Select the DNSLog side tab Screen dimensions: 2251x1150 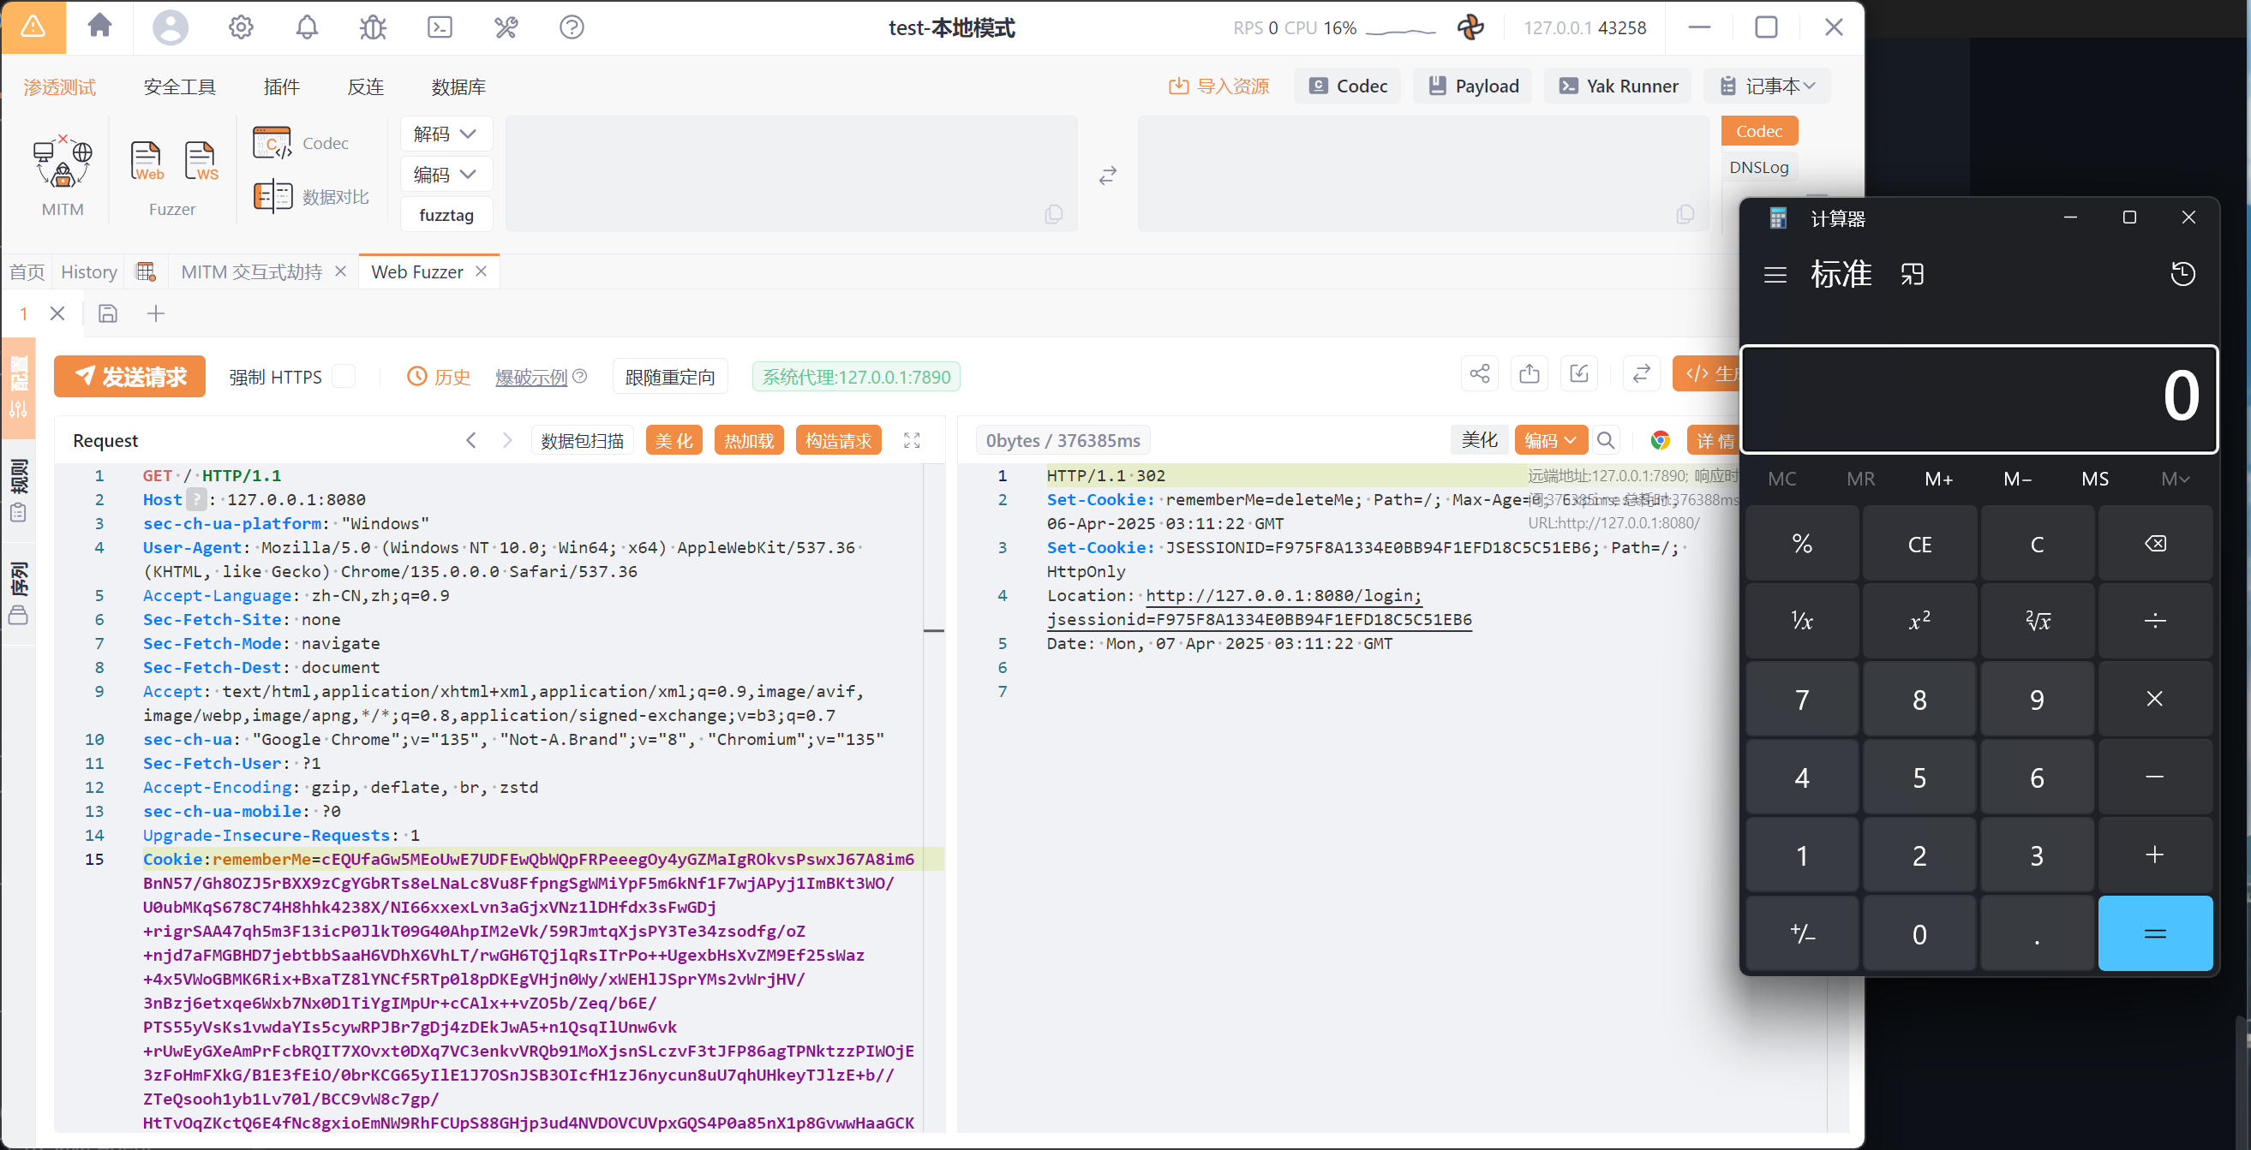click(1758, 167)
